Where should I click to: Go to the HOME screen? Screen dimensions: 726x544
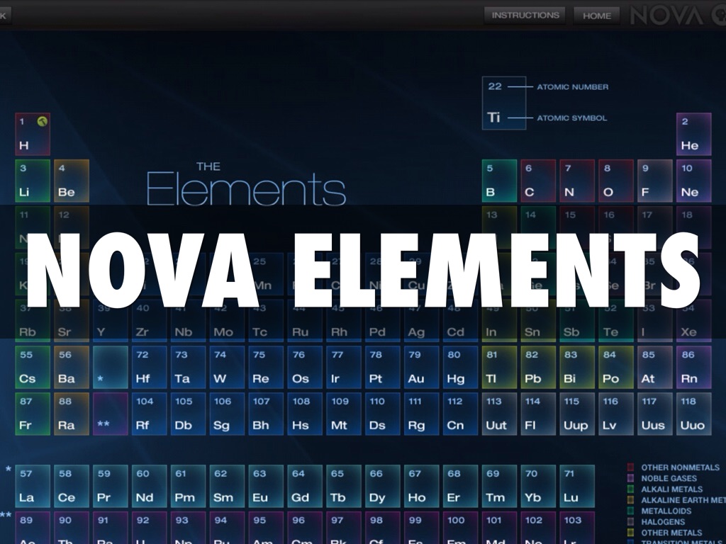pos(596,16)
